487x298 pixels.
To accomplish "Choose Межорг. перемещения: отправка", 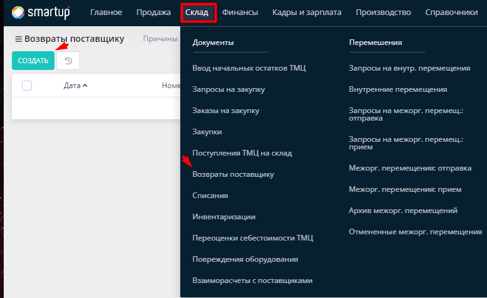I will point(410,168).
